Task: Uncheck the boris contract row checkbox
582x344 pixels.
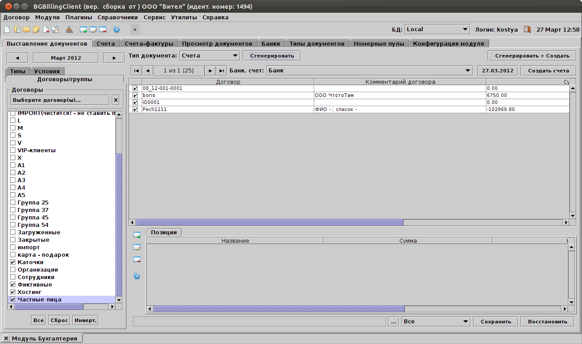Action: [x=135, y=95]
